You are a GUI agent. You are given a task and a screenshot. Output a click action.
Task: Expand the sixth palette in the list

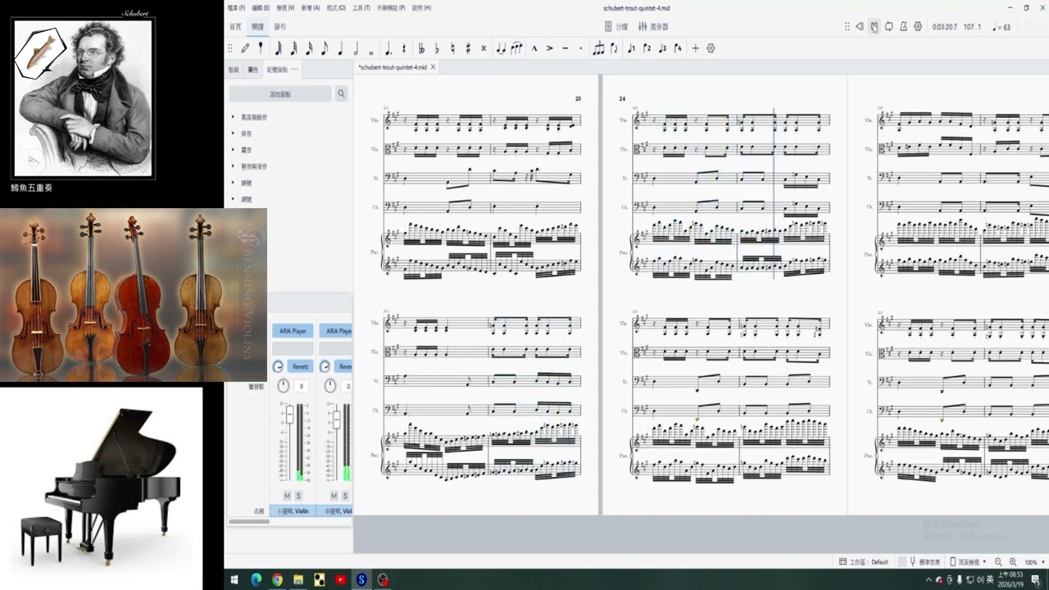[233, 199]
